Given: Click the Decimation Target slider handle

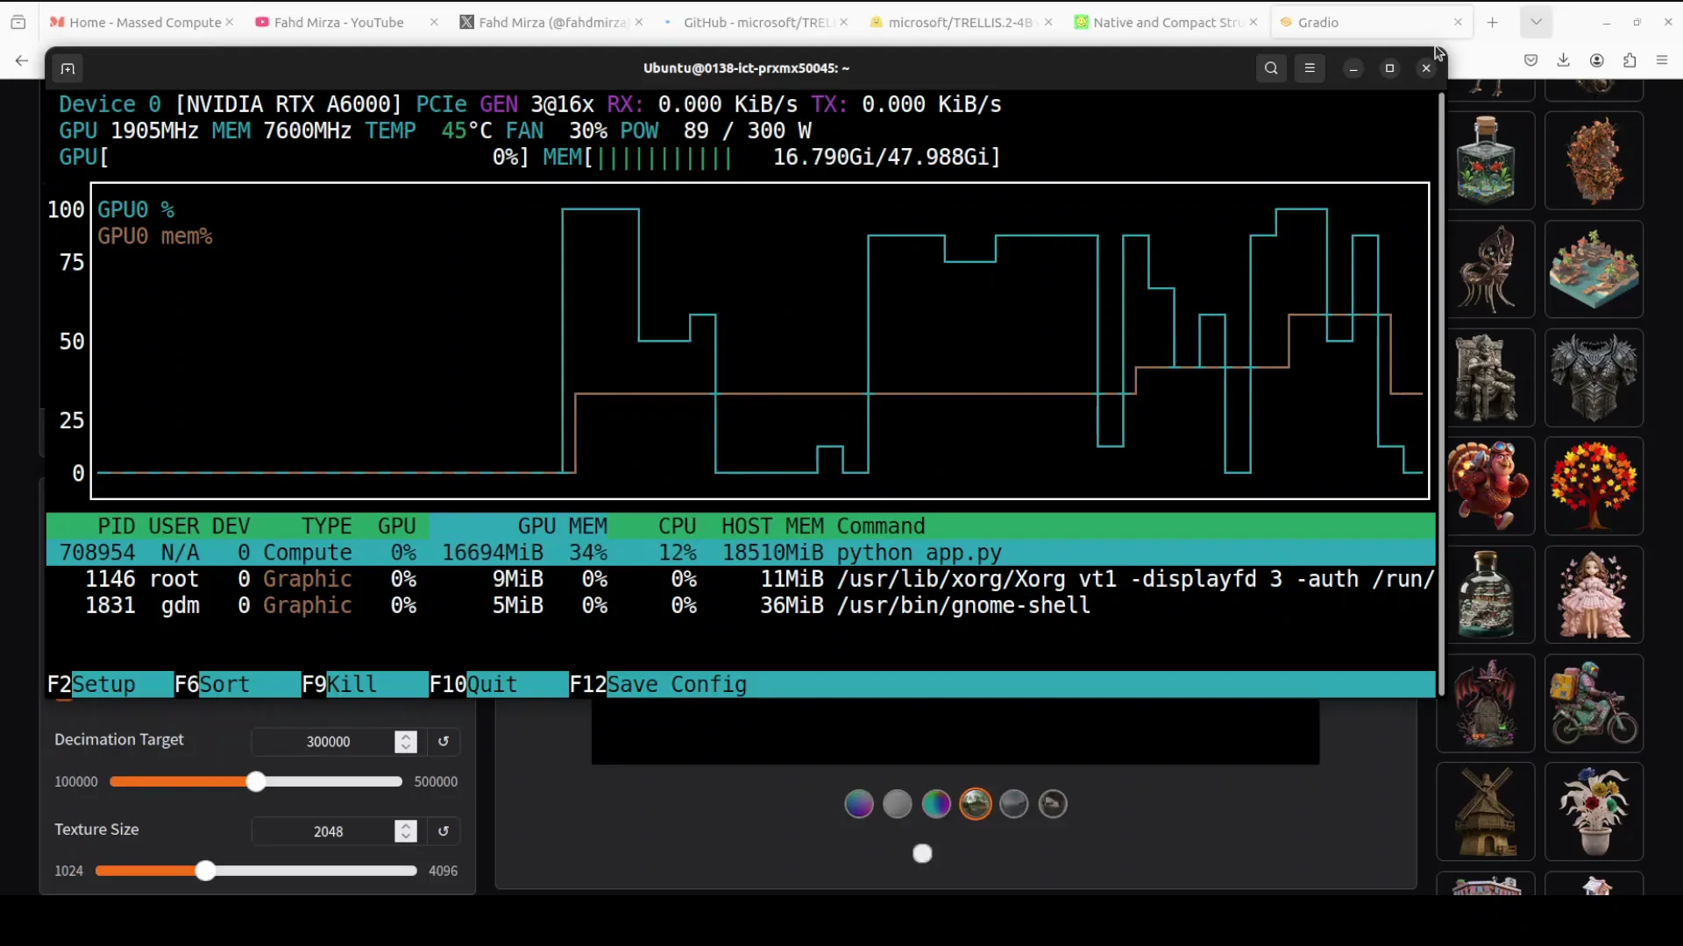Looking at the screenshot, I should point(255,781).
